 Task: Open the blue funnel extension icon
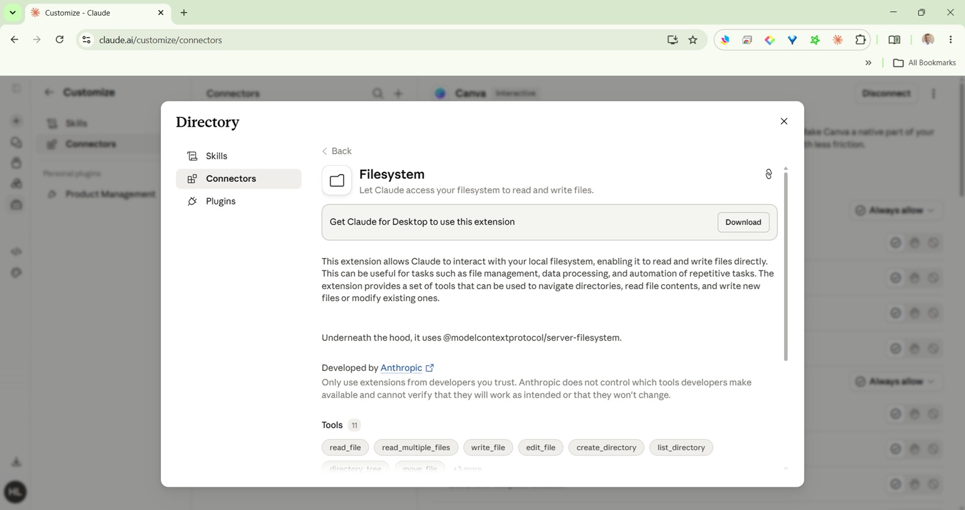[x=792, y=40]
